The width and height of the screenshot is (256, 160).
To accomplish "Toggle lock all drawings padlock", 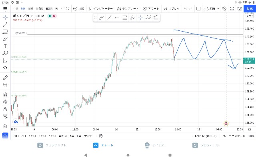I will (x=5, y=109).
